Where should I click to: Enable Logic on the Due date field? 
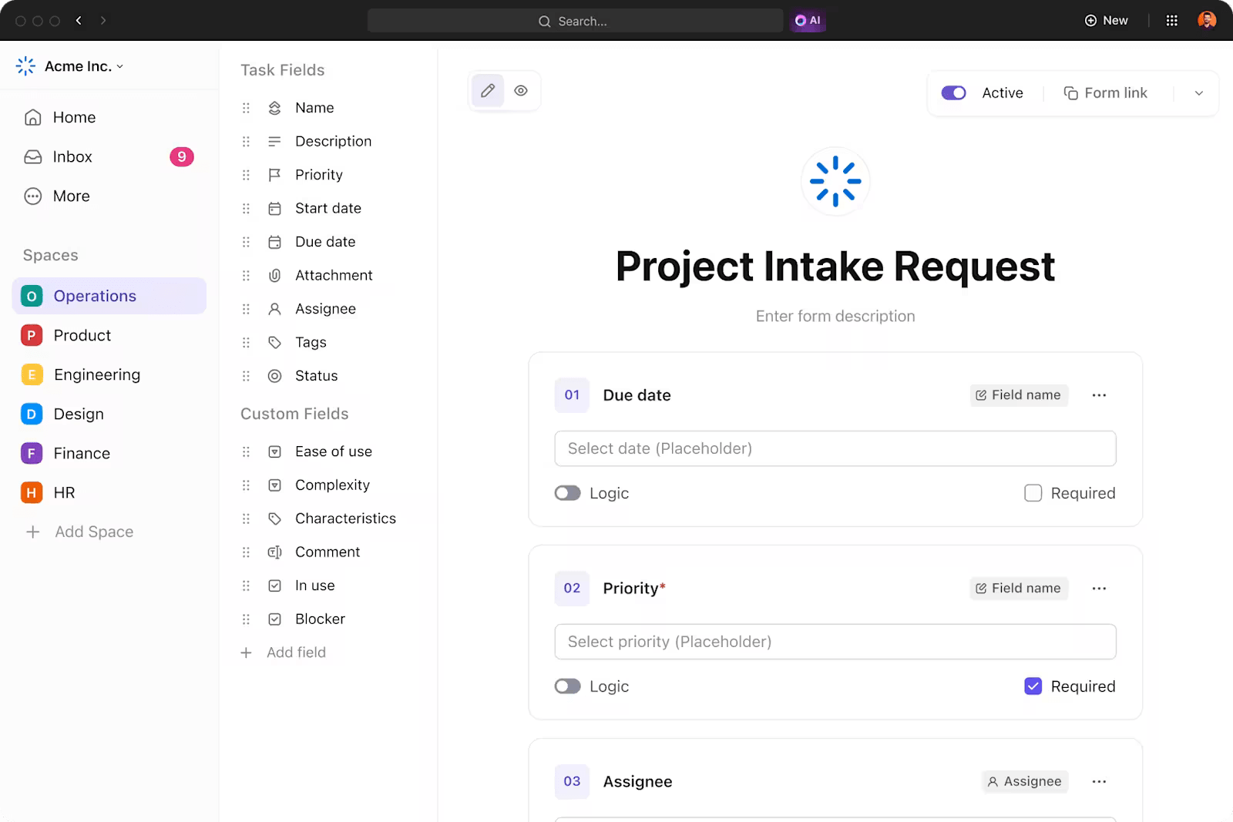(x=567, y=492)
